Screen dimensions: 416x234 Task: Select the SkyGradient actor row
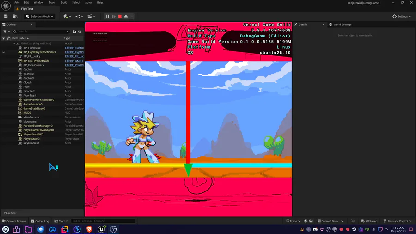[x=31, y=143]
